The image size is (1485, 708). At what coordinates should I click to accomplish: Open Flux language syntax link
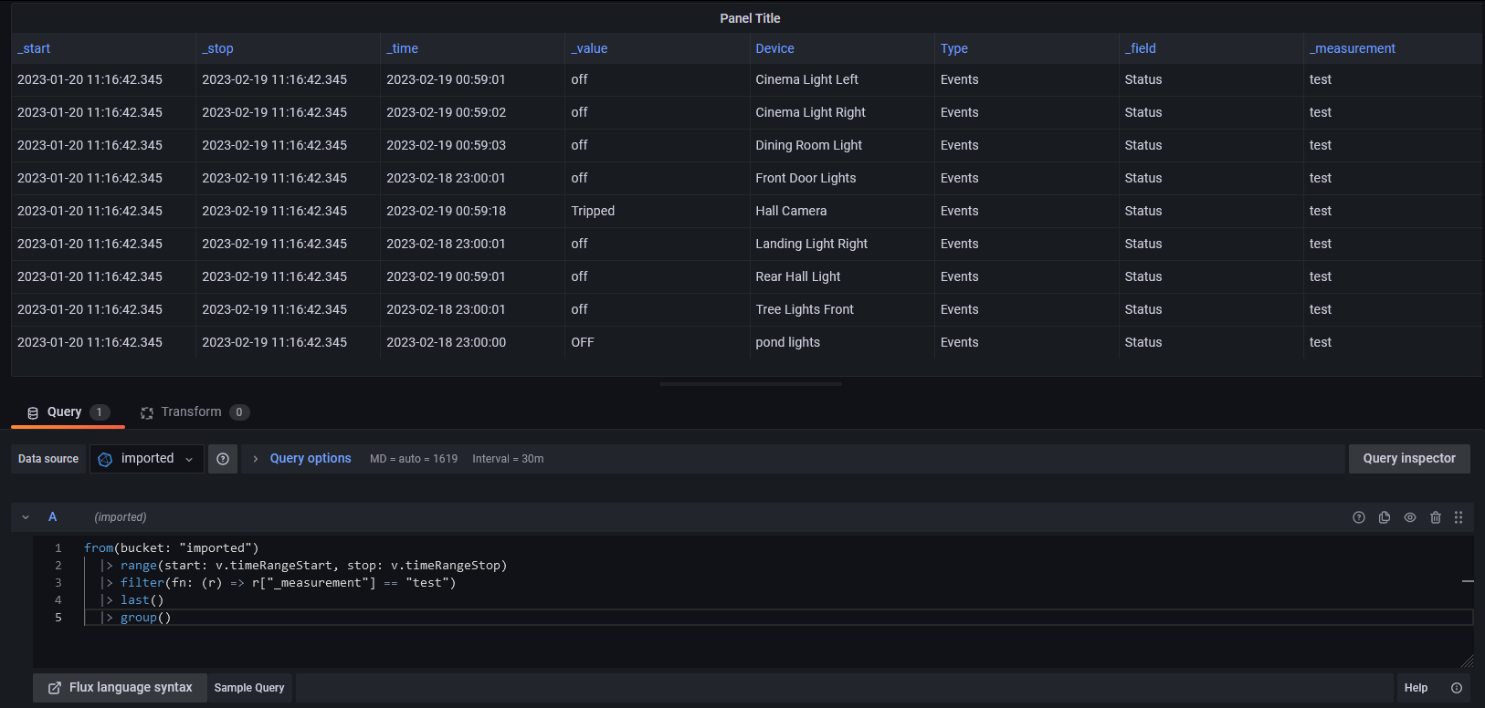[121, 688]
